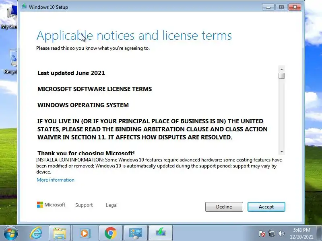The height and width of the screenshot is (241, 322).
Task: Open the Windows Start menu orb
Action: 11,233
